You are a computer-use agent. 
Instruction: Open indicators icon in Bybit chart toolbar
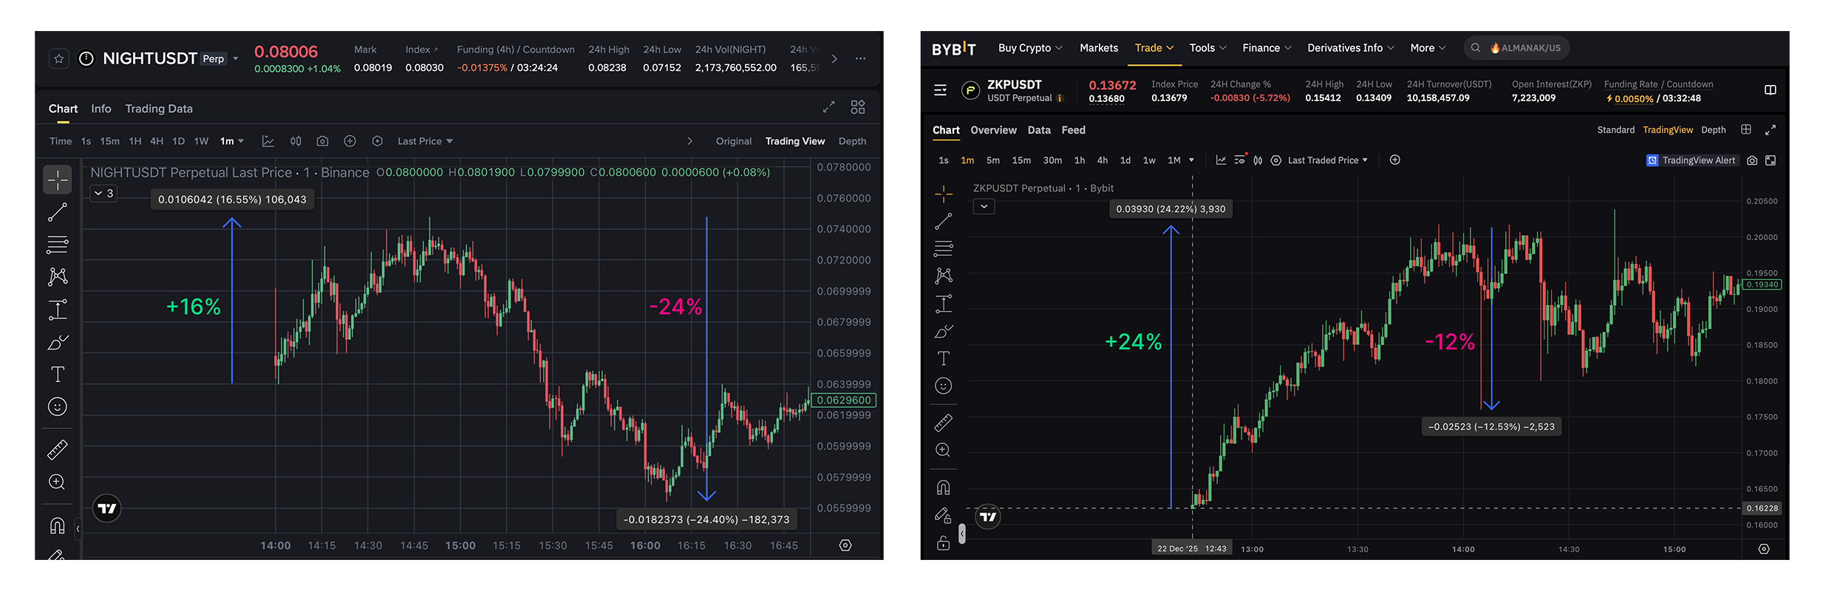(1221, 160)
